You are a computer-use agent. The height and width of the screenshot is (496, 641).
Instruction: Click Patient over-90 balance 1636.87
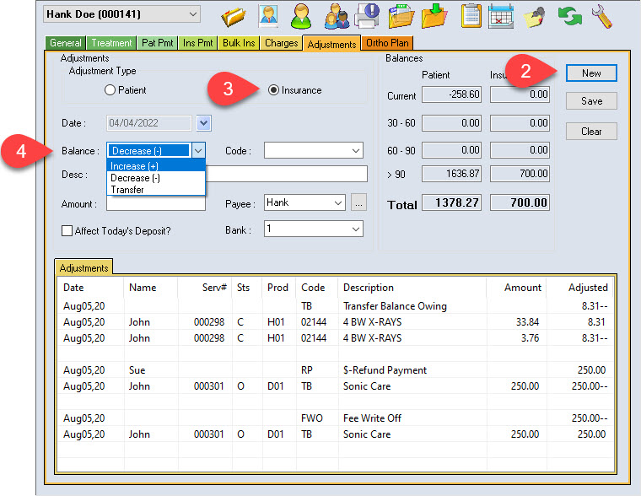click(x=451, y=174)
